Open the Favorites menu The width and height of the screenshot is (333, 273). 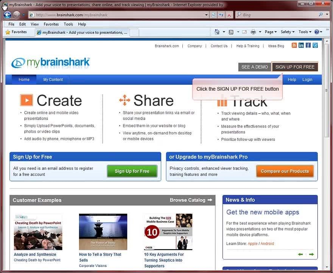pos(51,24)
